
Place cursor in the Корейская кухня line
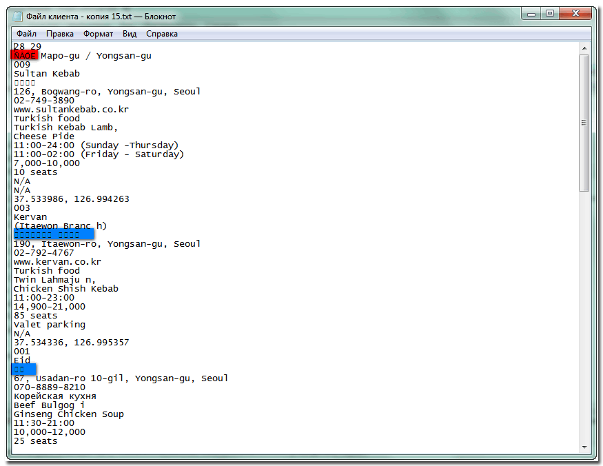point(54,396)
